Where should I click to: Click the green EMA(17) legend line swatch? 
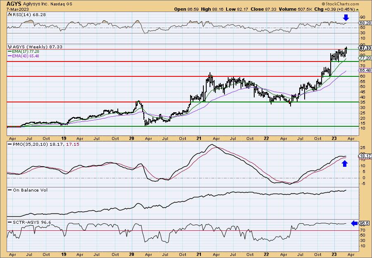click(x=10, y=52)
